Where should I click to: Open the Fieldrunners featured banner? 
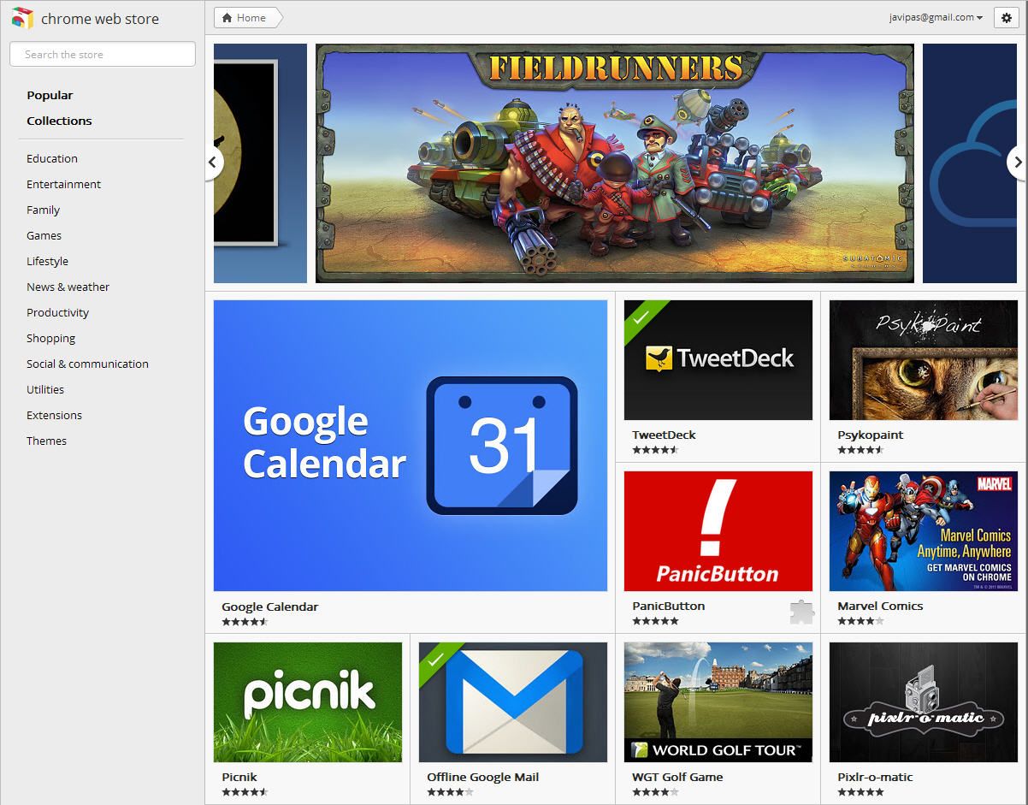pos(614,163)
